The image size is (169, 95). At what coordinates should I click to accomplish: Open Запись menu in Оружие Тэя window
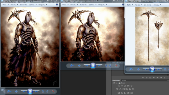point(157,5)
